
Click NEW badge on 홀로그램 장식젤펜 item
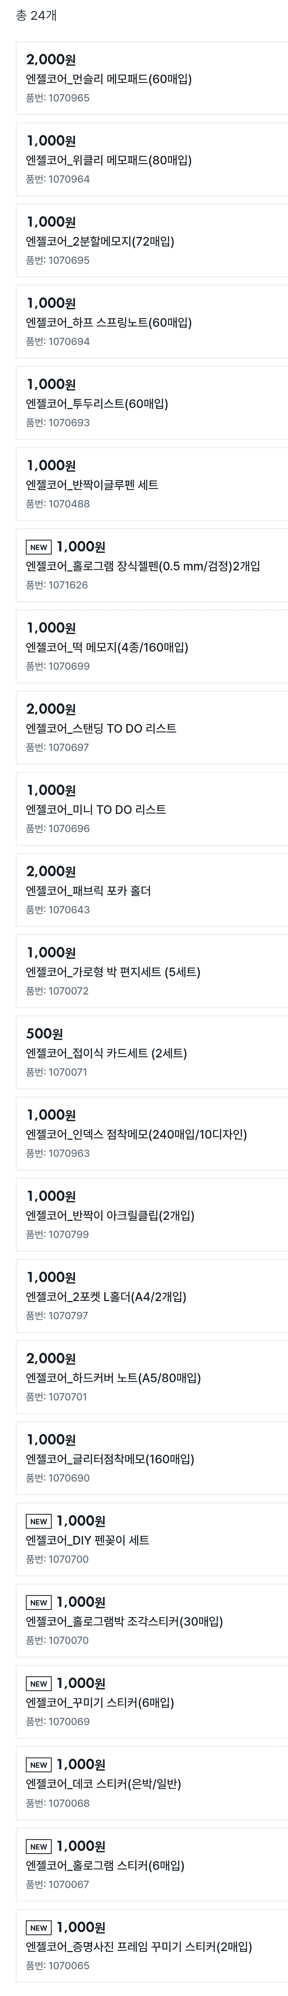point(39,547)
